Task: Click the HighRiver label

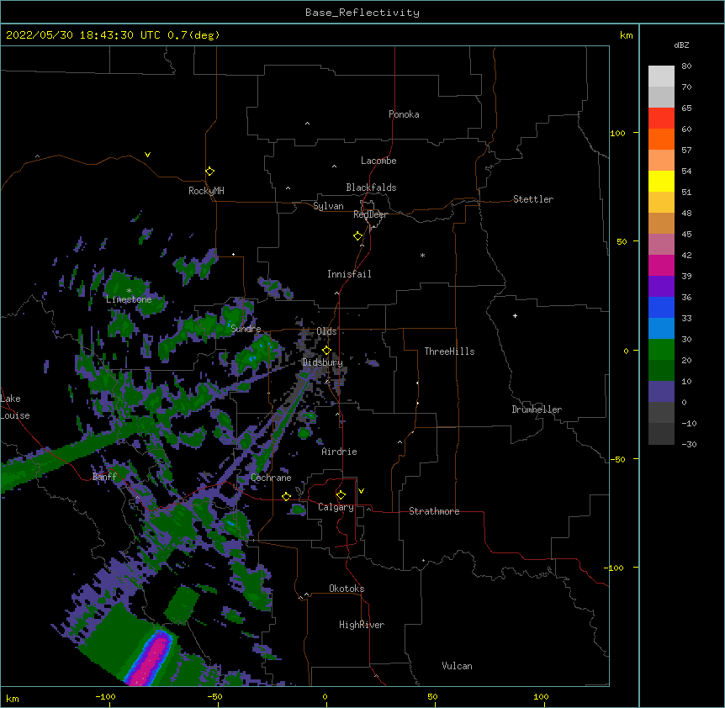Action: (362, 625)
